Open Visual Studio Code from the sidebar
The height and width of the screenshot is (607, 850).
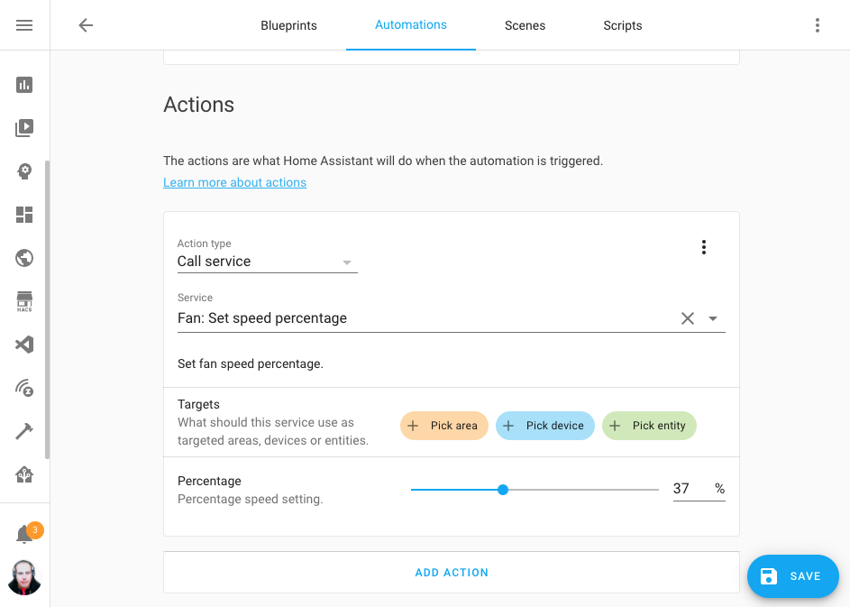click(24, 345)
